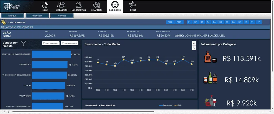Click the Licor Ballena bar
This screenshot has height=114, width=274.
[50, 65]
